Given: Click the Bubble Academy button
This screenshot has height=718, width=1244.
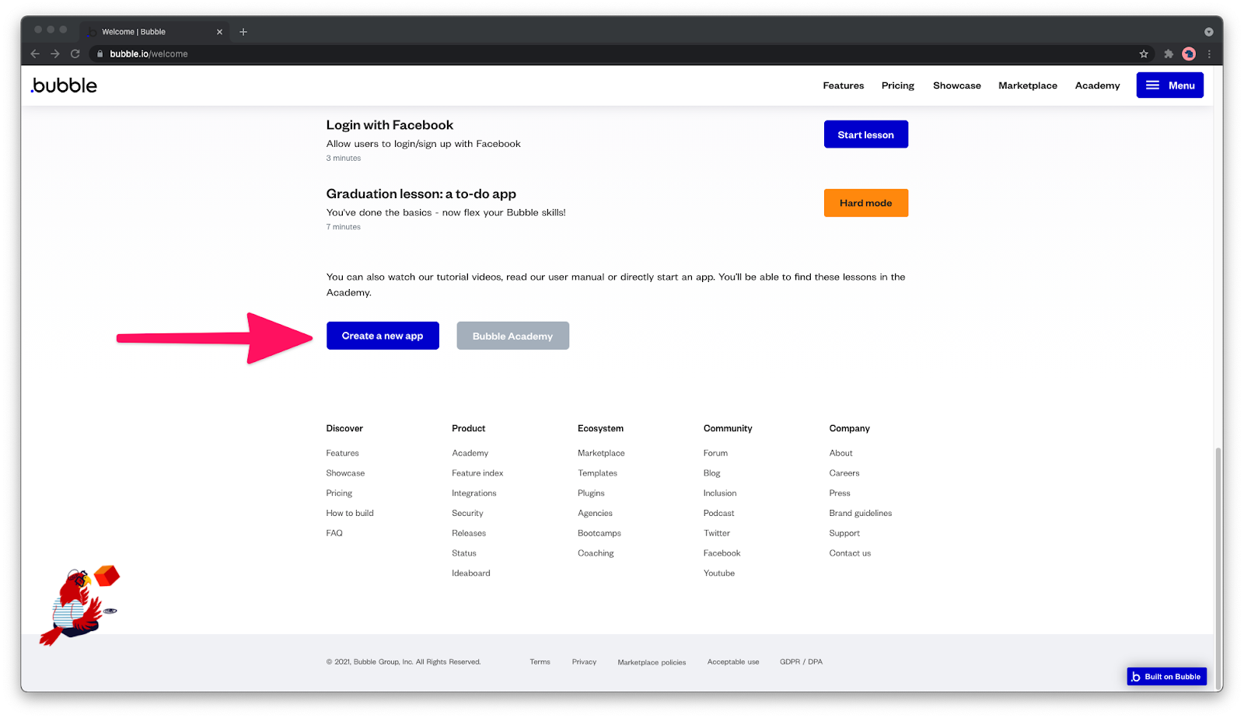Looking at the screenshot, I should click(512, 336).
